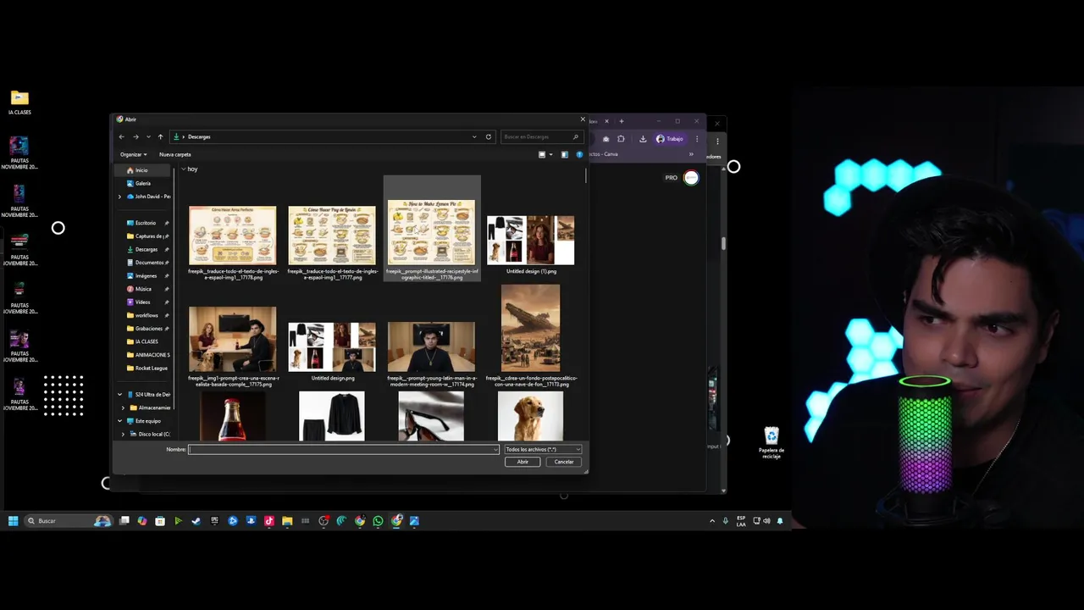Open Chrome extensions puzzle icon

tap(621, 139)
